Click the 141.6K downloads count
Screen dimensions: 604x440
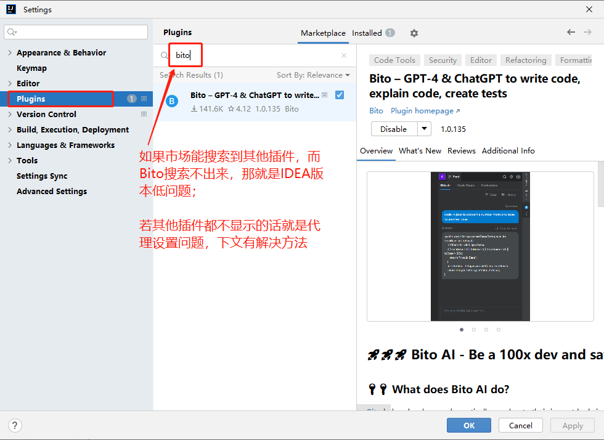[x=207, y=109]
